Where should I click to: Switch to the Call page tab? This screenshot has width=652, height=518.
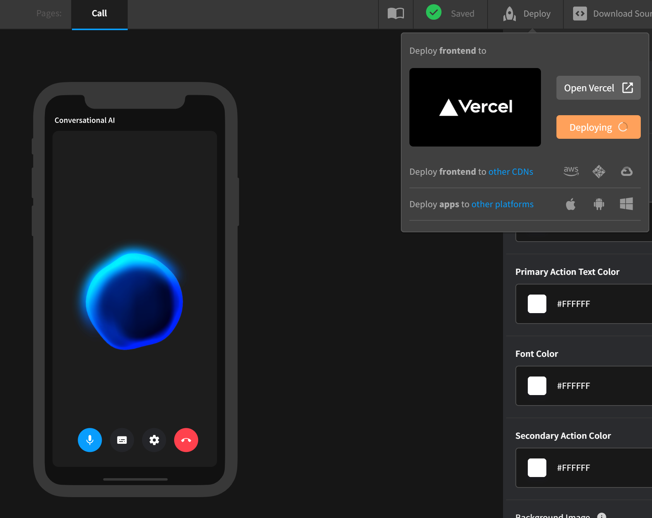99,14
